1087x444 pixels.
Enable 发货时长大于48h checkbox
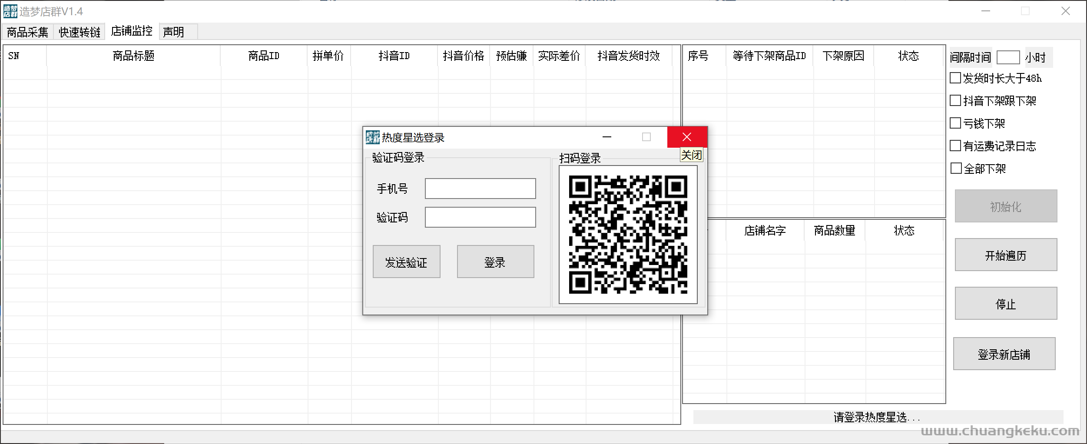pos(955,78)
